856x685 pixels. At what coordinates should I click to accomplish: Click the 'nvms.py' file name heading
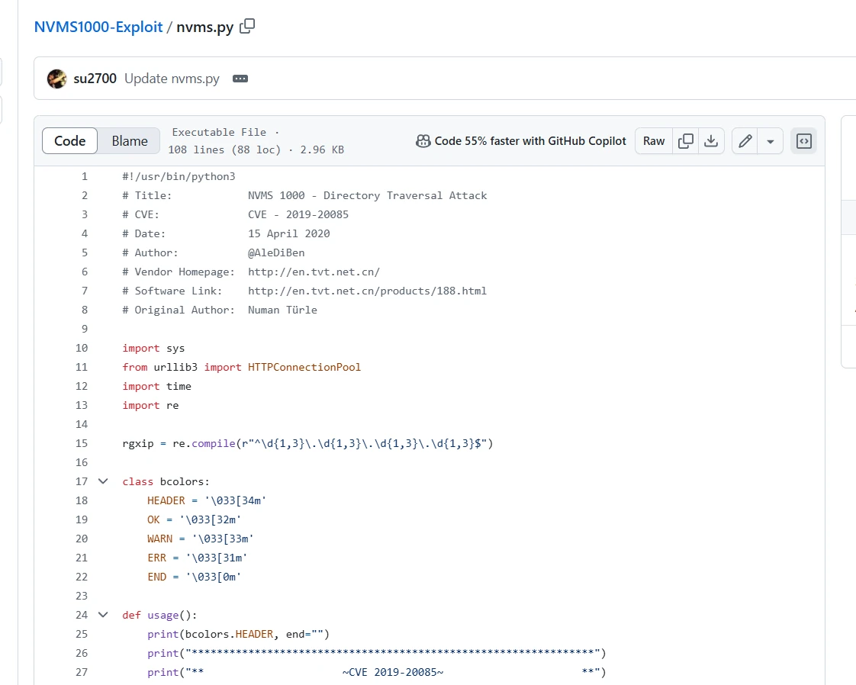204,27
